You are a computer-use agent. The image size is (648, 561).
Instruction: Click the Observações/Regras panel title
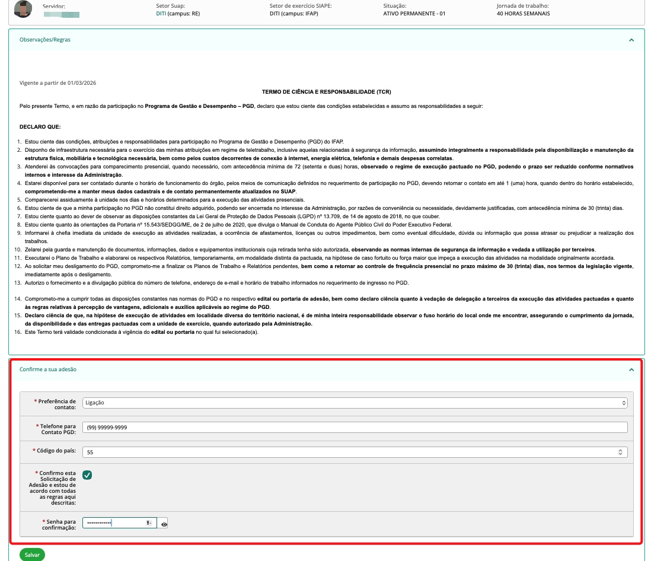pyautogui.click(x=45, y=40)
